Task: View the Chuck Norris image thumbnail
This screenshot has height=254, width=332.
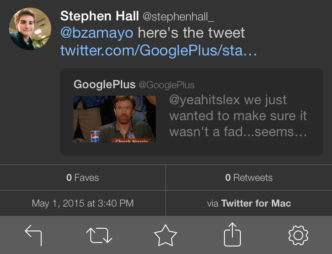Action: [115, 119]
